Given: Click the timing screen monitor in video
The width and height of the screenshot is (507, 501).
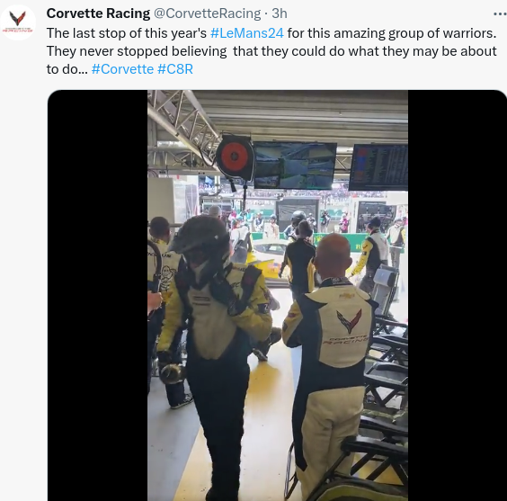Looking at the screenshot, I should [378, 167].
